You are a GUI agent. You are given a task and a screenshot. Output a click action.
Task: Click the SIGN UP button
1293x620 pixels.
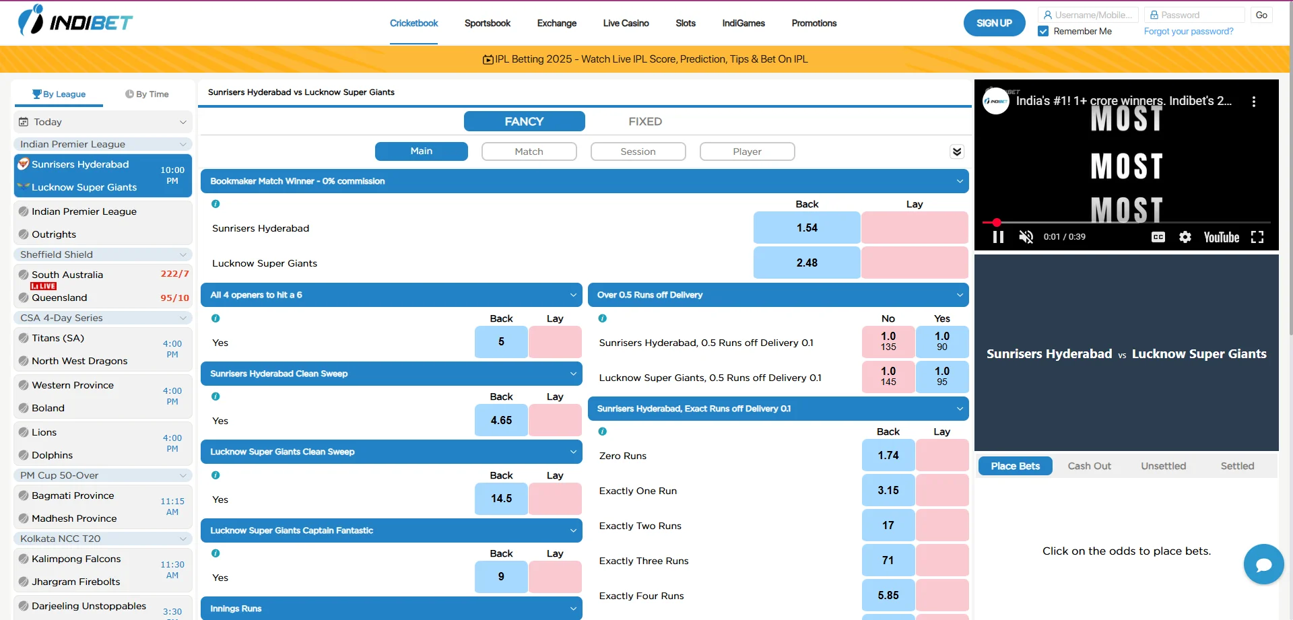[x=994, y=23]
